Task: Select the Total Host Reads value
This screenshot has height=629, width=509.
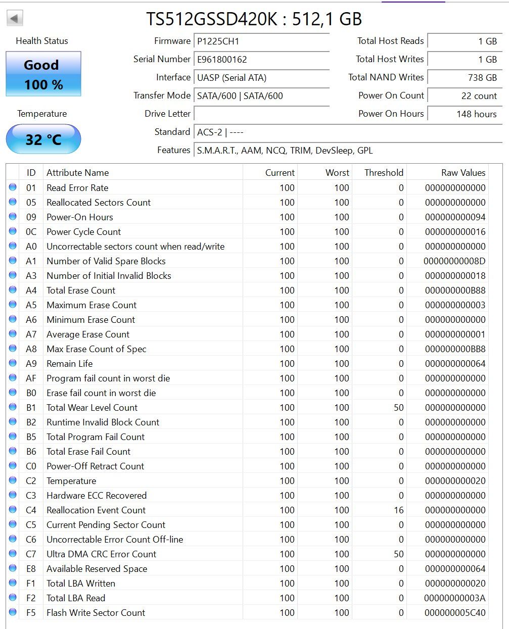Action: coord(465,41)
